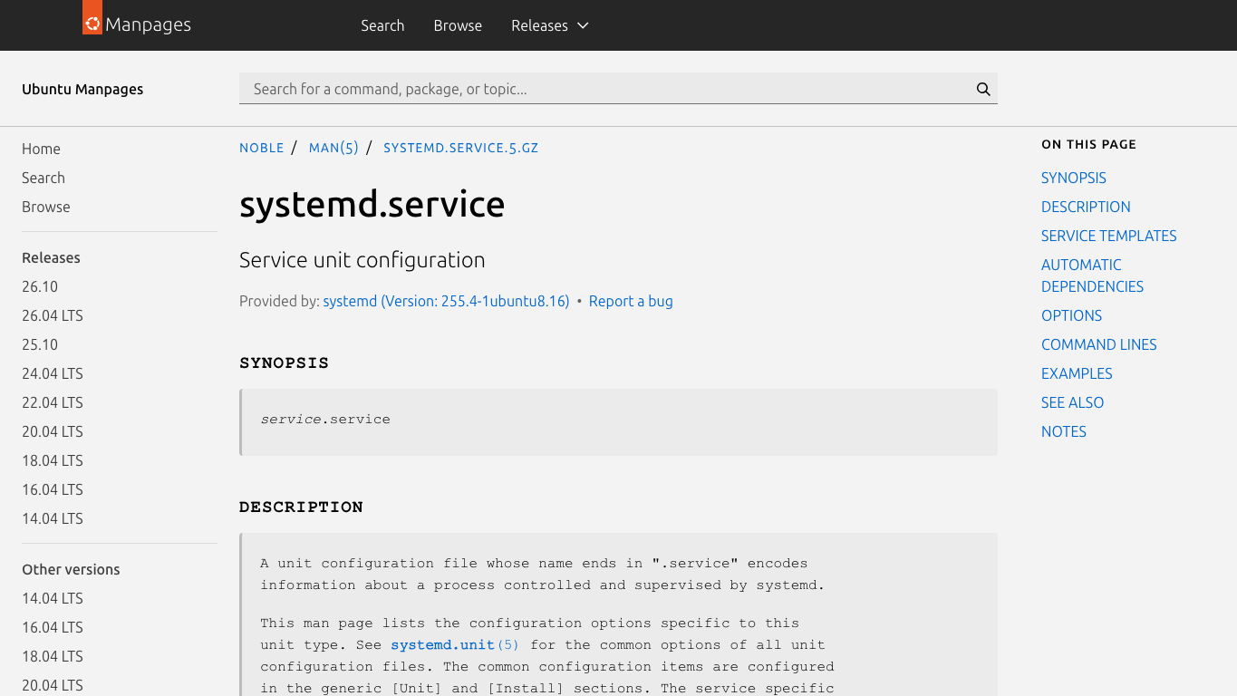Jump to DESCRIPTION section

(x=1086, y=207)
